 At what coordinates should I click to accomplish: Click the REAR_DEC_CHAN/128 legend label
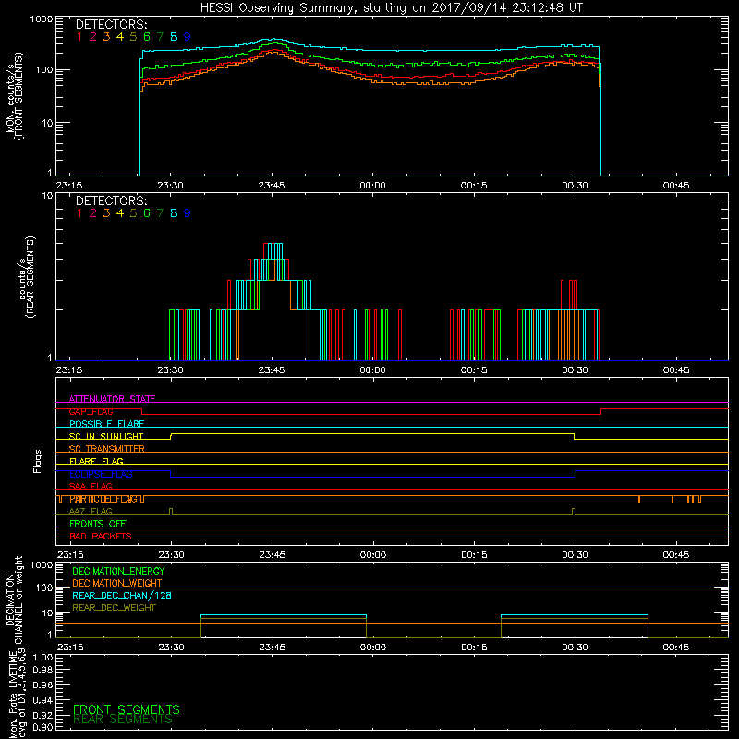coord(122,595)
